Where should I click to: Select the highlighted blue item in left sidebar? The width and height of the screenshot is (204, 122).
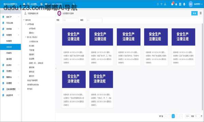pyautogui.click(x=11, y=47)
